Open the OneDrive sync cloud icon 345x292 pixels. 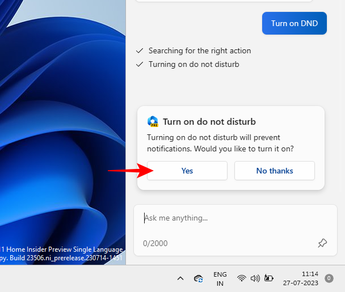[199, 278]
